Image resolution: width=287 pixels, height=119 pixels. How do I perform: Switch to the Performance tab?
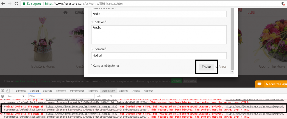click(77, 91)
